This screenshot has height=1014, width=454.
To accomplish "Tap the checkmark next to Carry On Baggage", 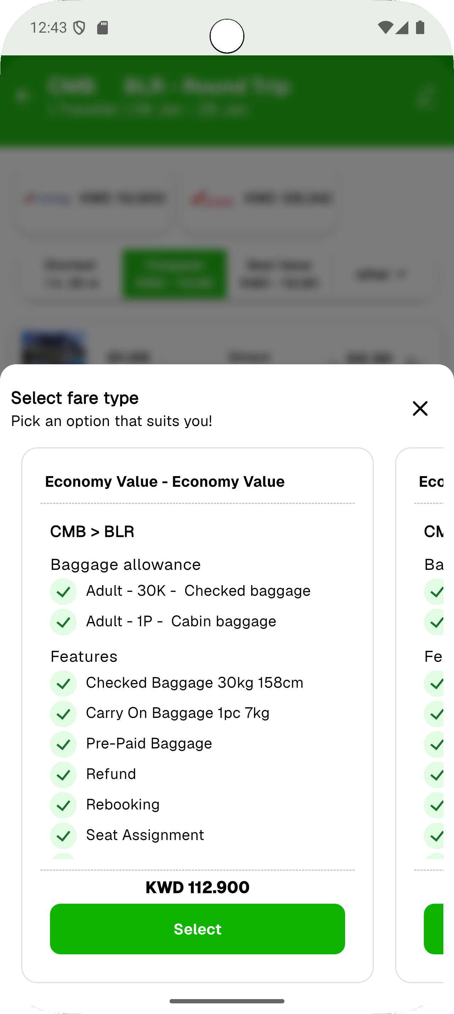I will click(x=63, y=714).
